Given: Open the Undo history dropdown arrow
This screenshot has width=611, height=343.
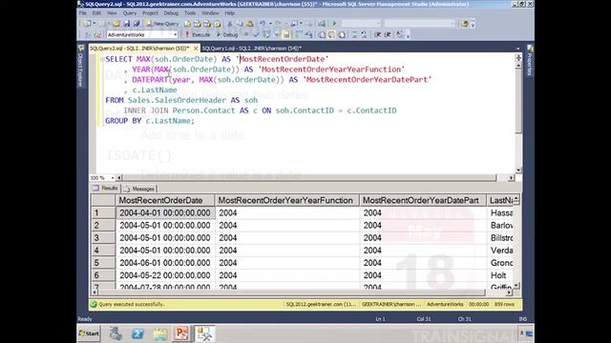Looking at the screenshot, I should (x=270, y=24).
